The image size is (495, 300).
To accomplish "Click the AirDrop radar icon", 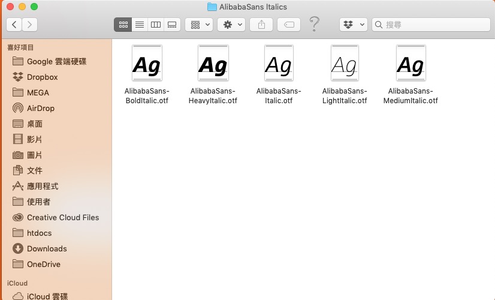I will point(18,108).
